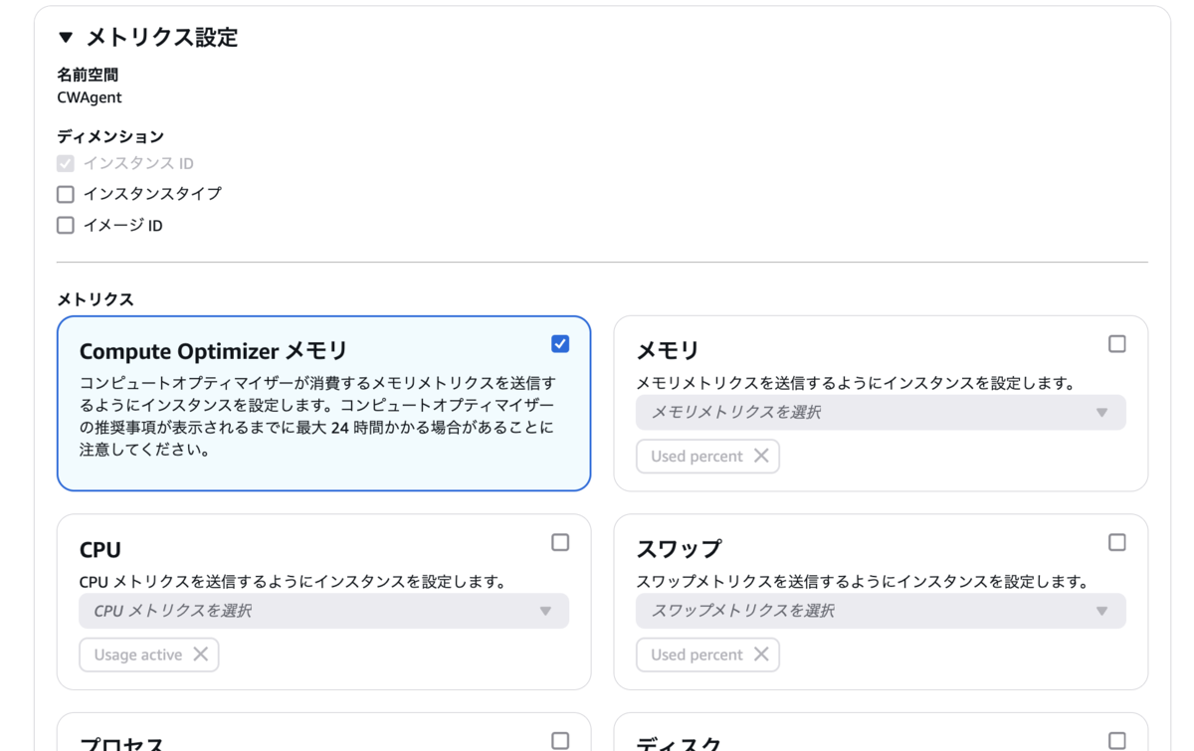Enable the メモリ metrics card checkbox
The height and width of the screenshot is (751, 1194).
coord(1117,344)
